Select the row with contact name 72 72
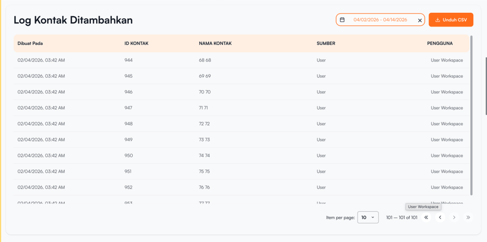Image resolution: width=487 pixels, height=242 pixels. coord(205,124)
